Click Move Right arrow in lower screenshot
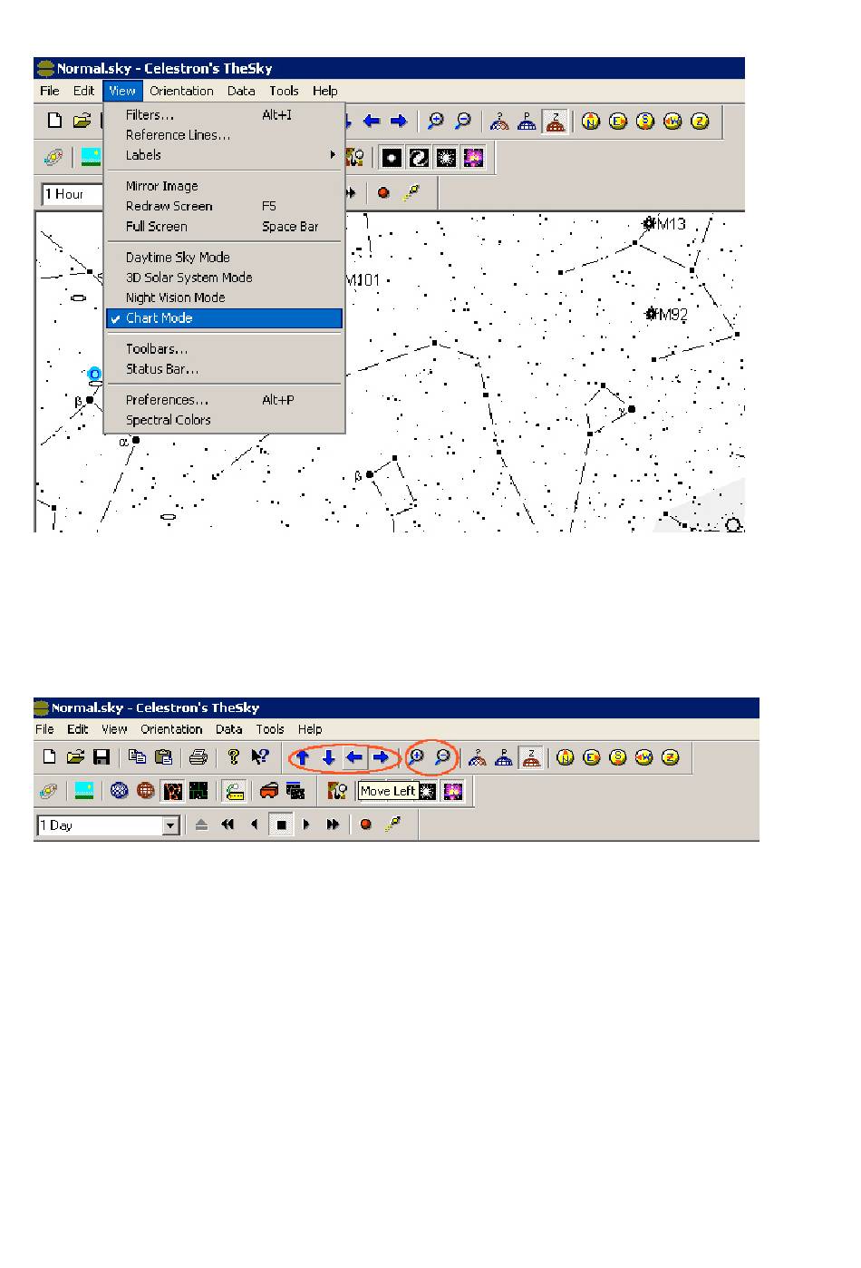Screen dimensions: 861x1268 click(x=382, y=757)
